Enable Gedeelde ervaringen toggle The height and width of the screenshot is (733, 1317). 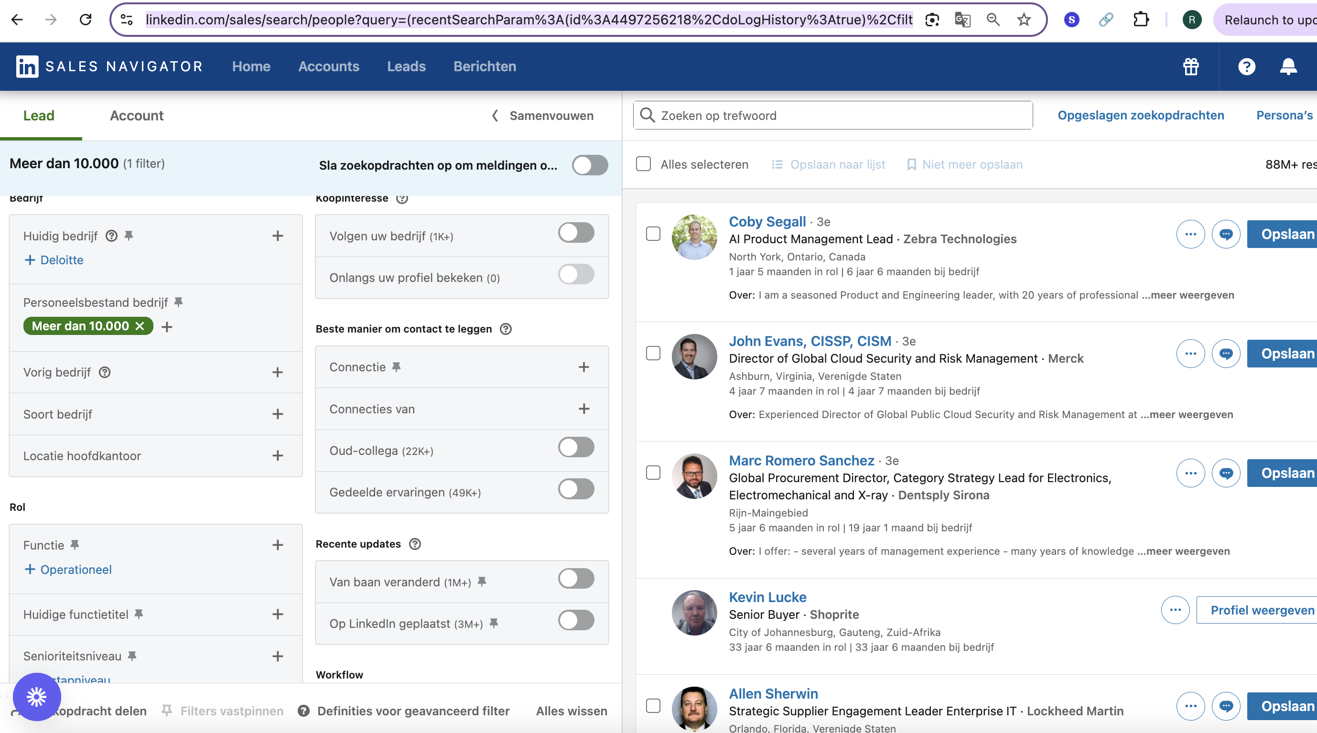[576, 489]
